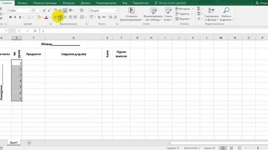The height and width of the screenshot is (150, 268).
Task: Open the Формат cells menu
Action: pyautogui.click(x=183, y=19)
